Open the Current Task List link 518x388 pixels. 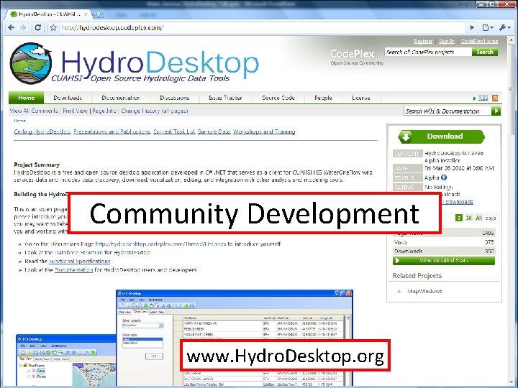pos(174,131)
